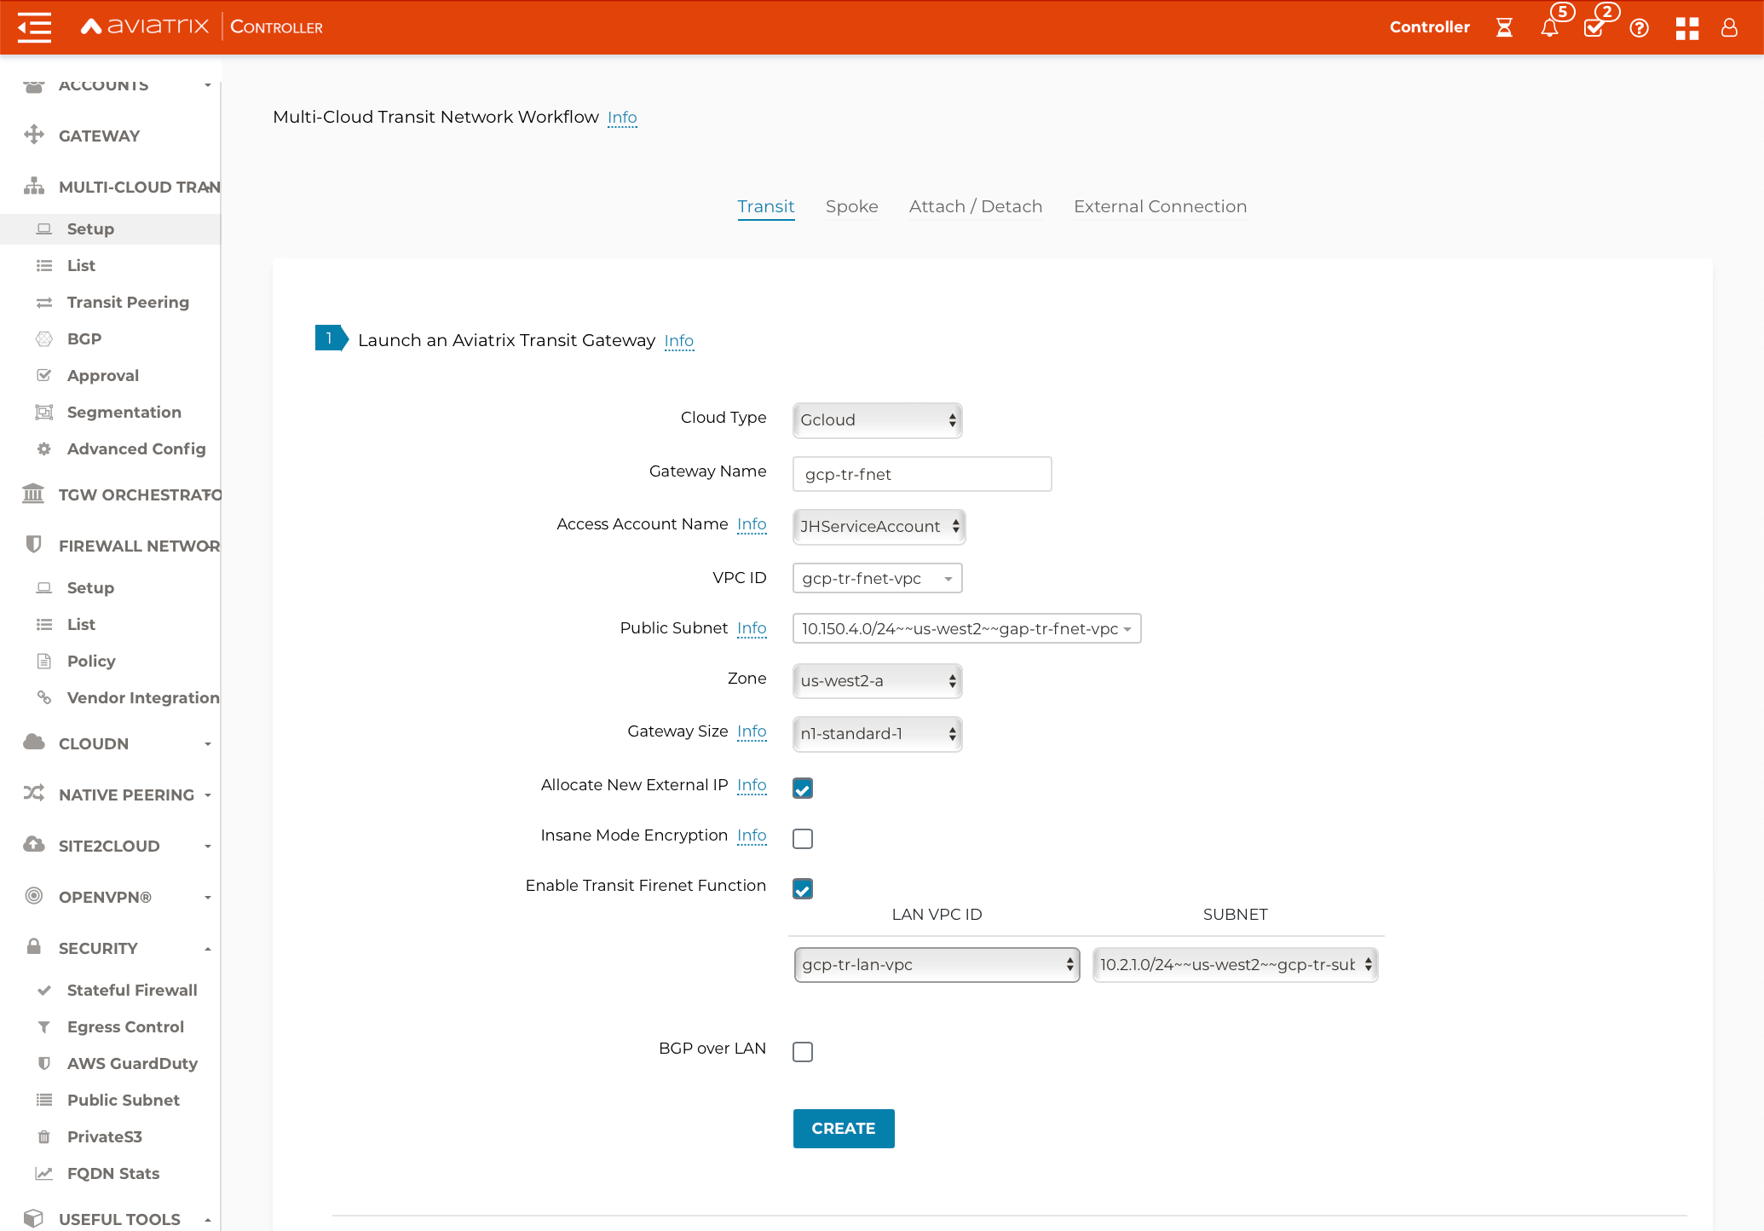Screen dimensions: 1764x1231
Task: Open Info link beside Public Subnet
Action: pyautogui.click(x=751, y=628)
